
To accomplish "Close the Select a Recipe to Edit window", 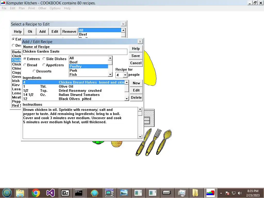I will click(123, 24).
